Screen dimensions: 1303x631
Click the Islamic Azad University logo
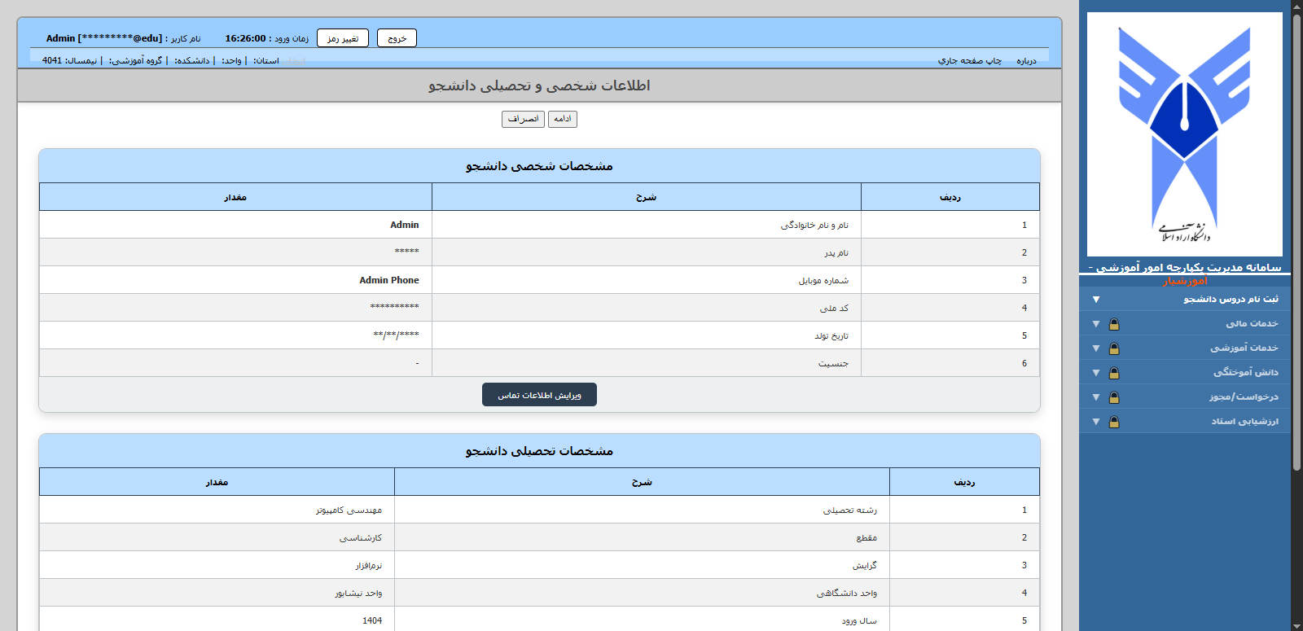tap(1184, 134)
